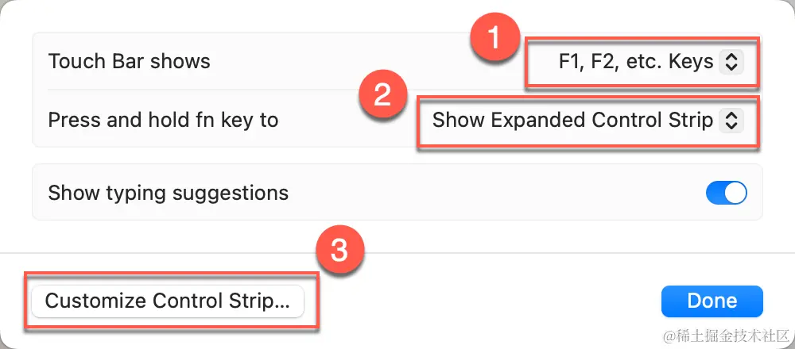This screenshot has height=349, width=795.
Task: Open the Show Expanded Control Strip dropdown
Action: [572, 120]
